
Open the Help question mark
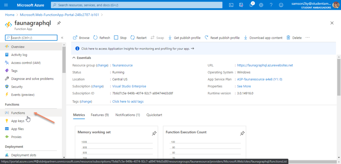271,5
